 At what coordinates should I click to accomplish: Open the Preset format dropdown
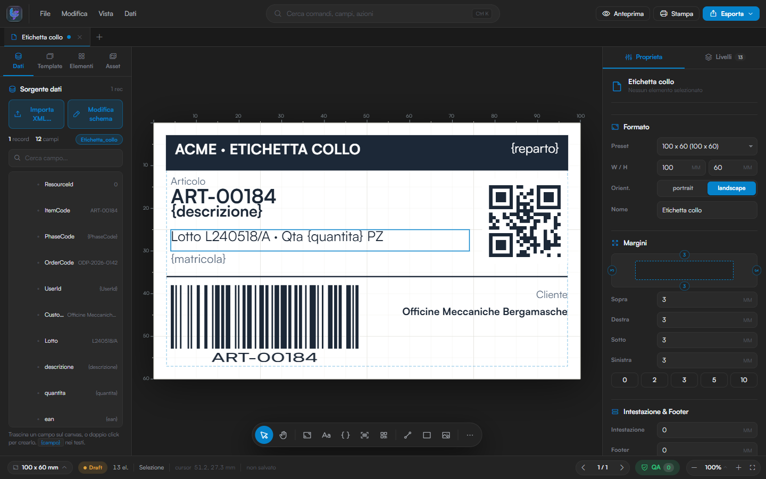(x=707, y=146)
